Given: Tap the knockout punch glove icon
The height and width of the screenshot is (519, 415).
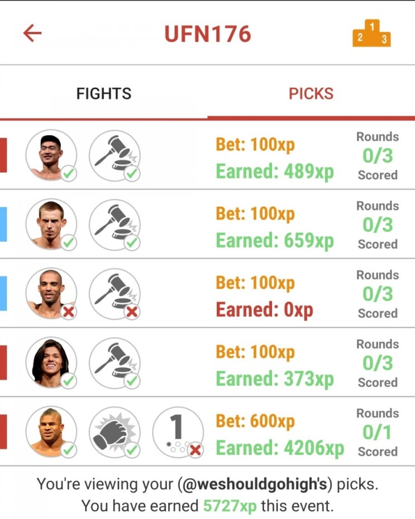Looking at the screenshot, I should coord(115,432).
